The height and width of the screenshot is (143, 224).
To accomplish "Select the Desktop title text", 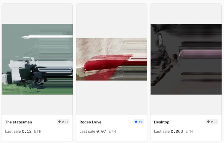I will (x=162, y=122).
